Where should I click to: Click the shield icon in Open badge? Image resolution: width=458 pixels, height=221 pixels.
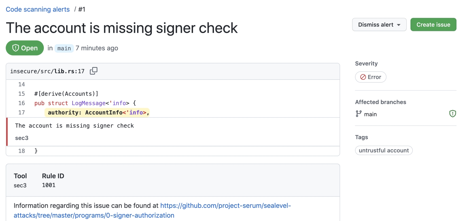[15, 48]
